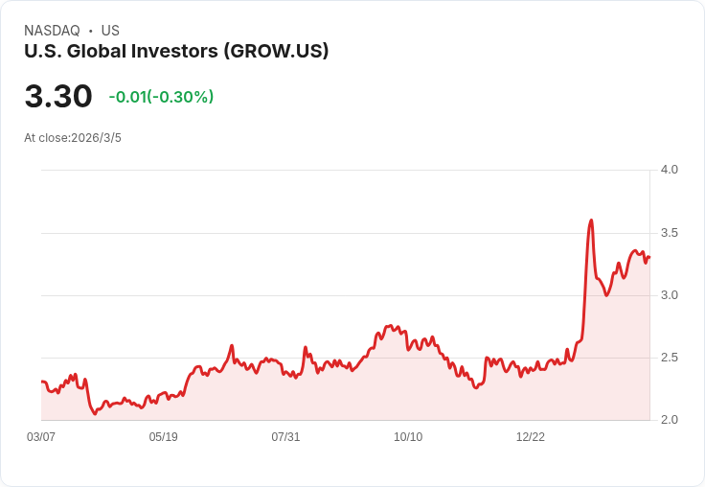
Task: Click the 07/31 x-axis date label
Action: [285, 437]
